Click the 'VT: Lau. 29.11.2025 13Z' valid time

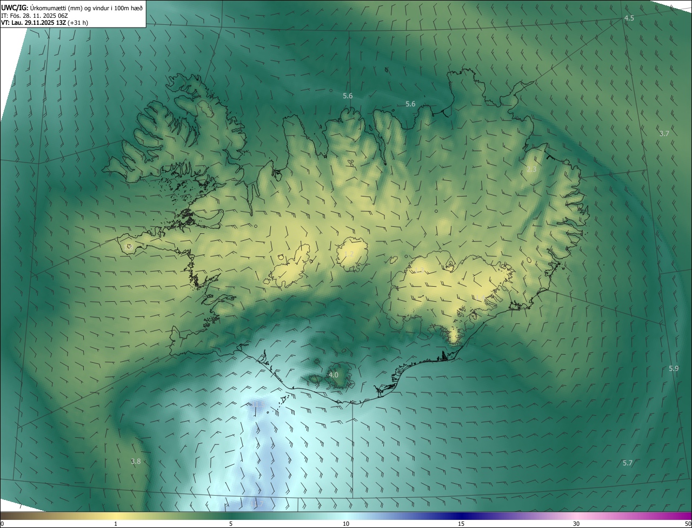(x=35, y=23)
